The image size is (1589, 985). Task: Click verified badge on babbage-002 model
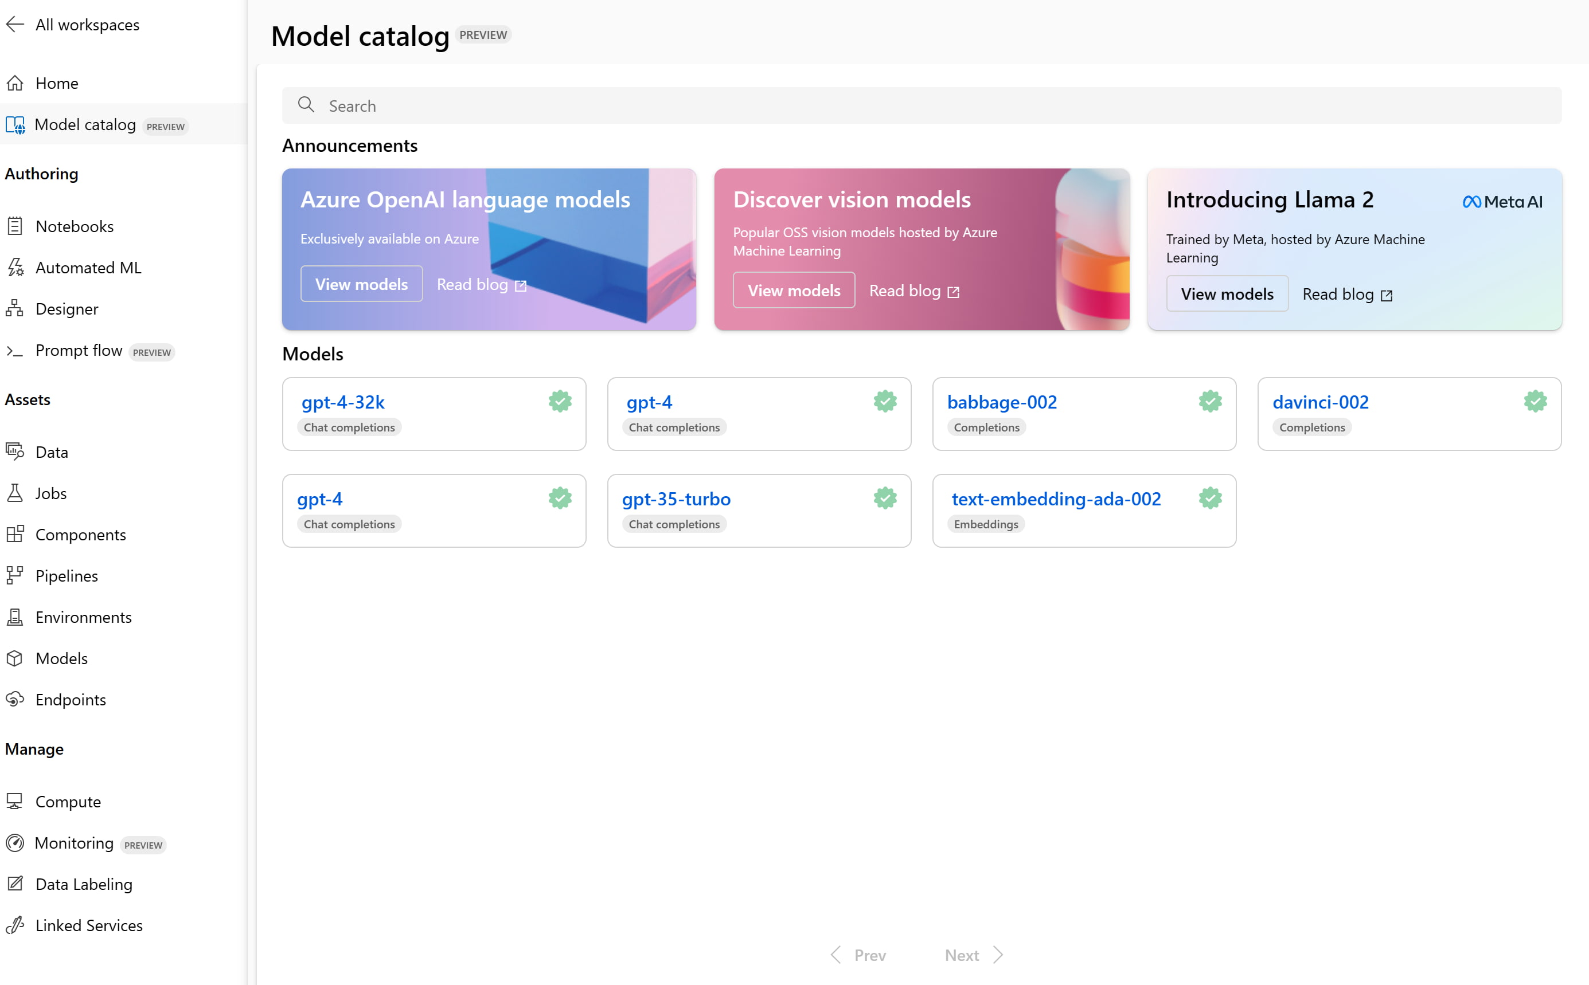coord(1209,401)
